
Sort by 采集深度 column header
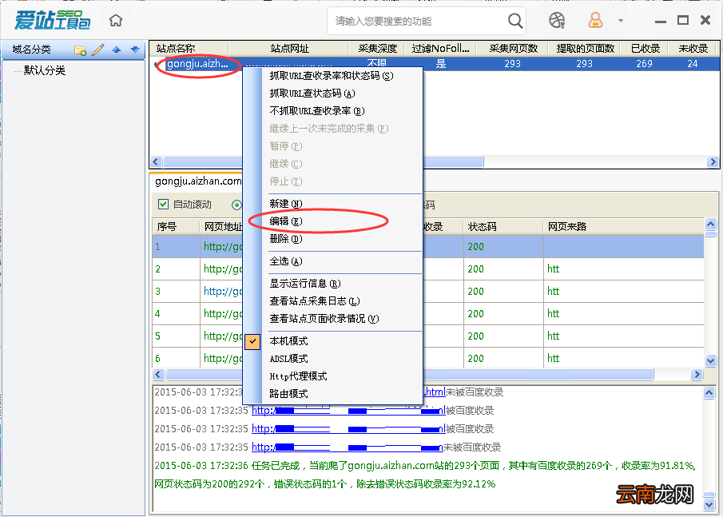pyautogui.click(x=377, y=49)
